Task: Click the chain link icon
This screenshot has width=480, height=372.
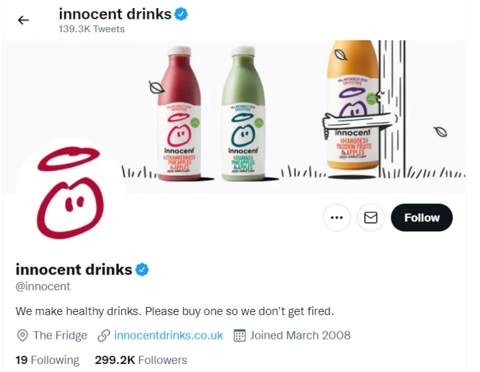Action: pos(104,336)
